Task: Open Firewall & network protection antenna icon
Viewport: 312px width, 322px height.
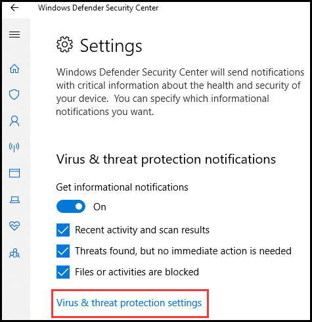Action: [14, 147]
